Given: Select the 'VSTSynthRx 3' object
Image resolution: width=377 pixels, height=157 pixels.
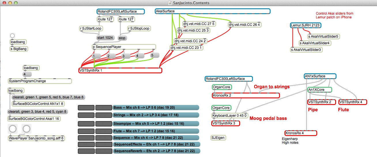Looking at the screenshot, I should [225, 123].
